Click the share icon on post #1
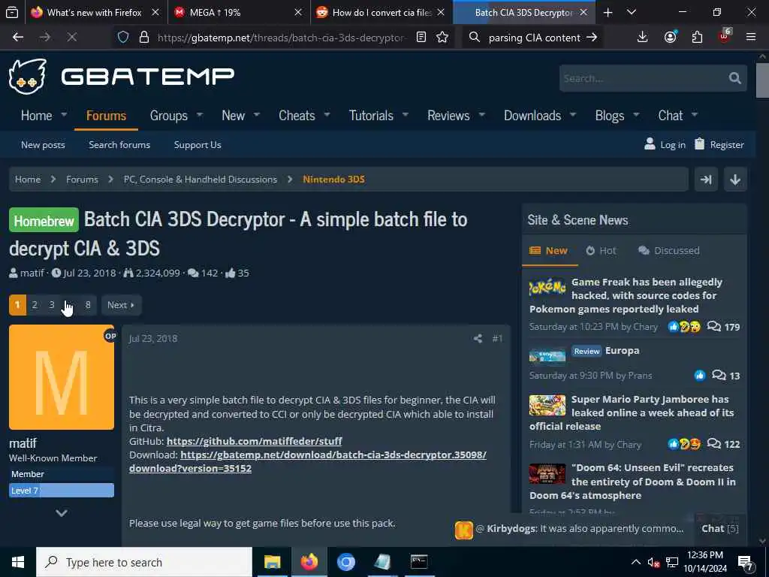The width and height of the screenshot is (769, 577). point(478,339)
